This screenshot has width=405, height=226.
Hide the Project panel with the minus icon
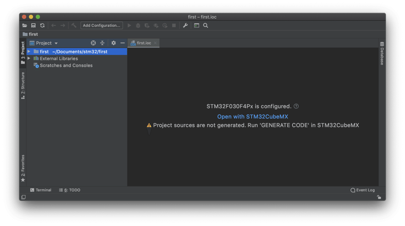point(123,43)
